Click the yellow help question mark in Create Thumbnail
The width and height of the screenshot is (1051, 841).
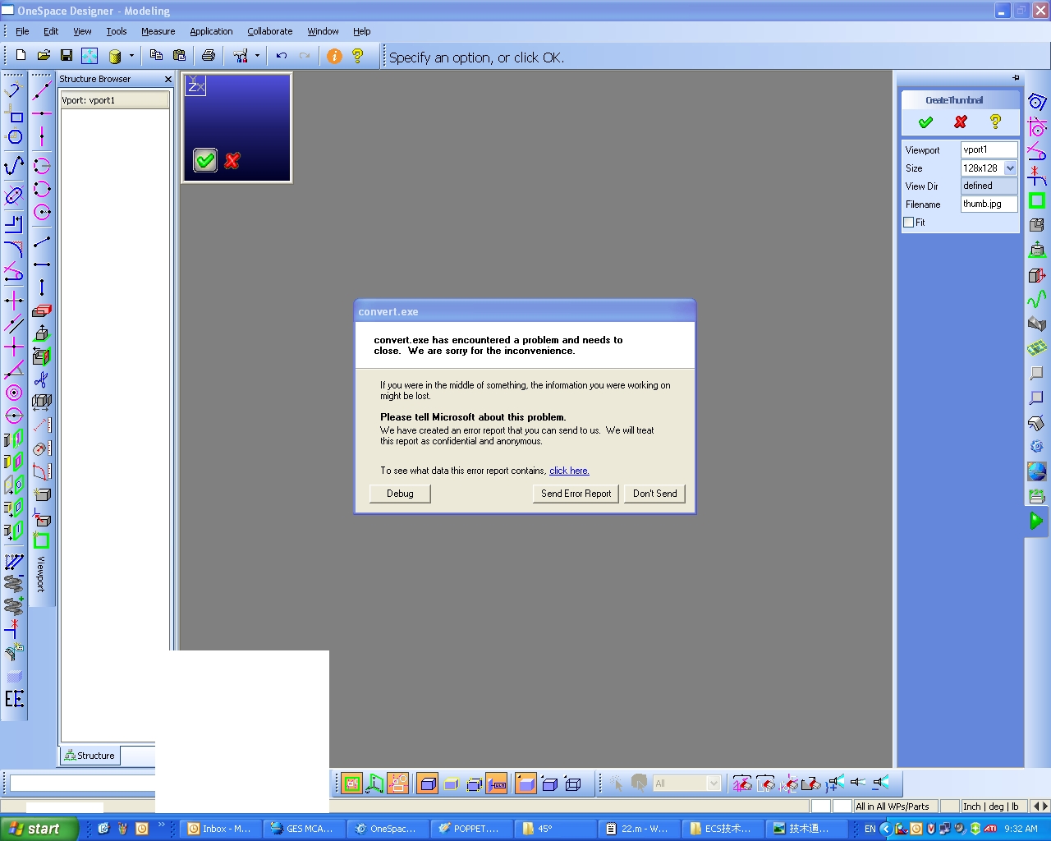[995, 122]
